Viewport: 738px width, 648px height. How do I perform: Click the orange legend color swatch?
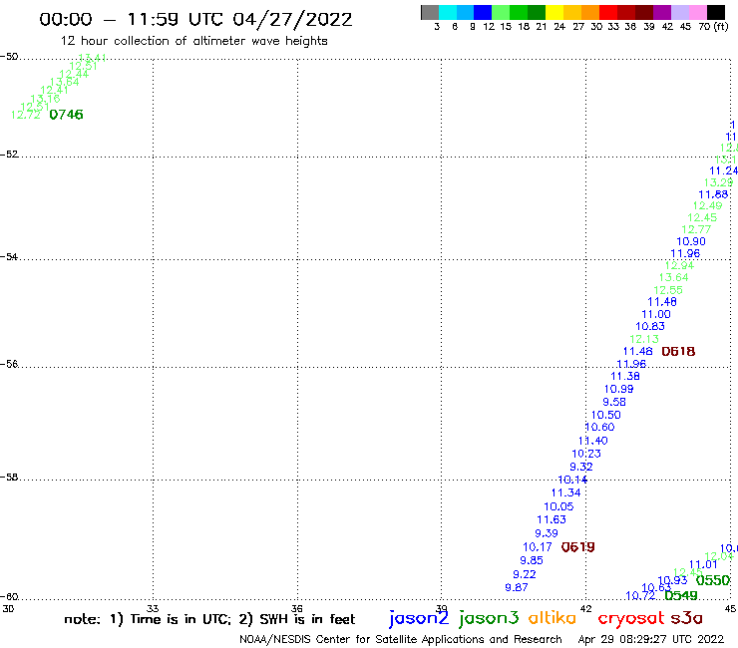590,12
